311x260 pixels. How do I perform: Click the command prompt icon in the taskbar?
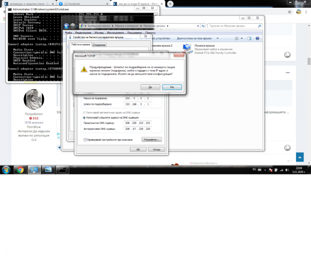pyautogui.click(x=63, y=170)
